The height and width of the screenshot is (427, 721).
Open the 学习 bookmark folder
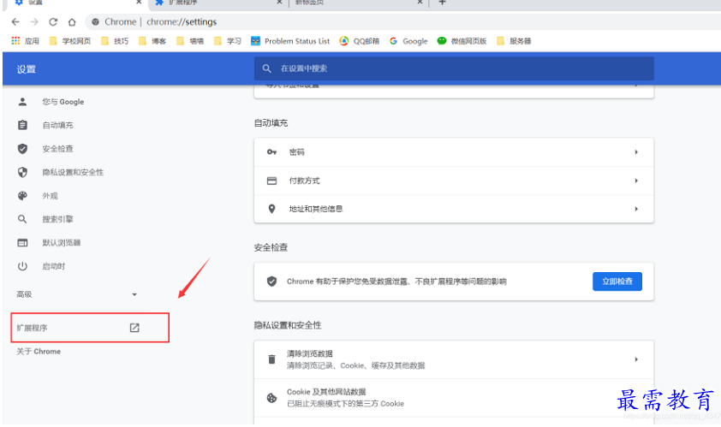tap(228, 41)
